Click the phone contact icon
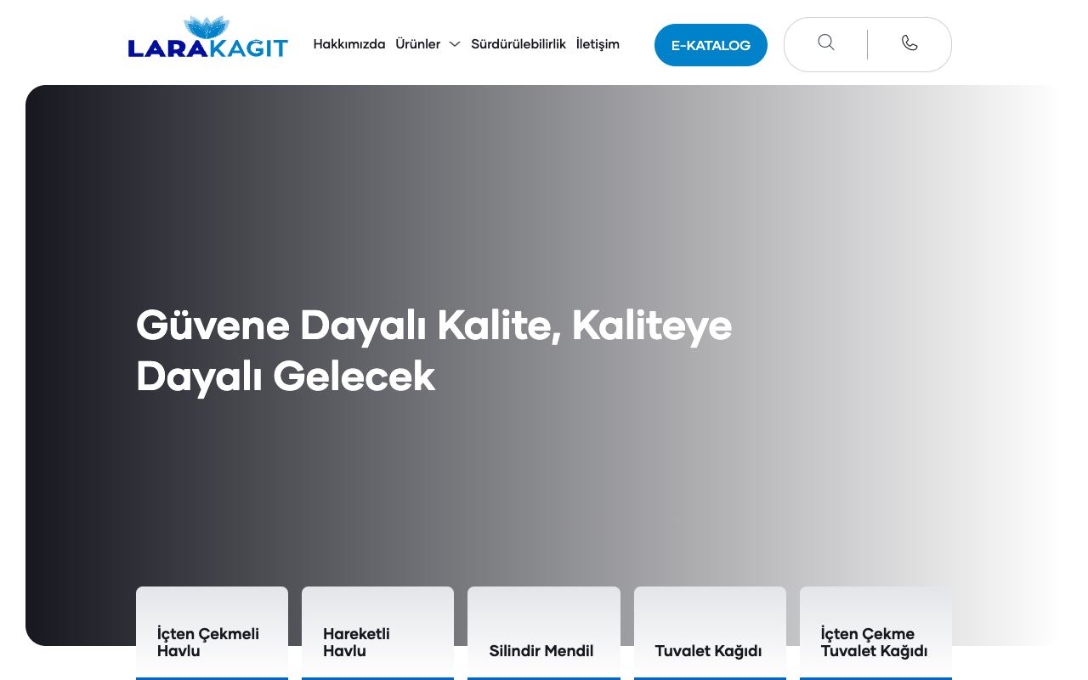The image size is (1088, 680). [909, 42]
